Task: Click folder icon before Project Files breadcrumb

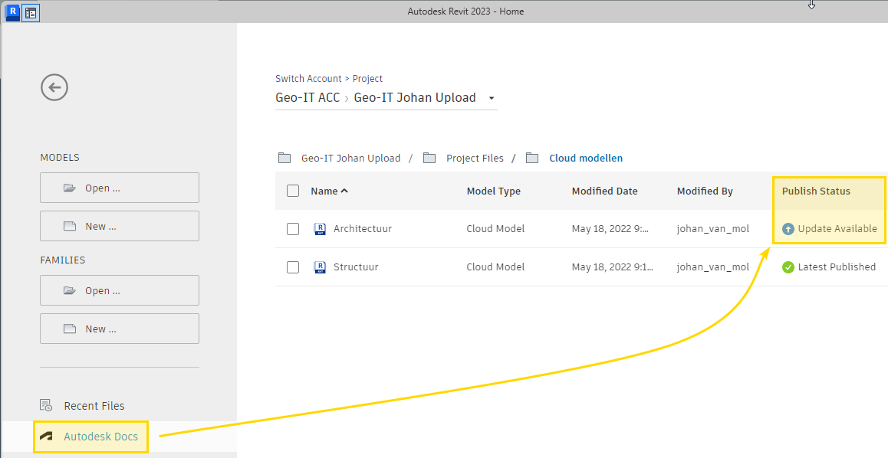Action: click(429, 158)
